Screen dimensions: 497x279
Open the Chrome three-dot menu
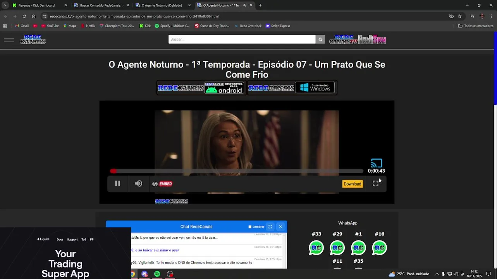(x=491, y=16)
